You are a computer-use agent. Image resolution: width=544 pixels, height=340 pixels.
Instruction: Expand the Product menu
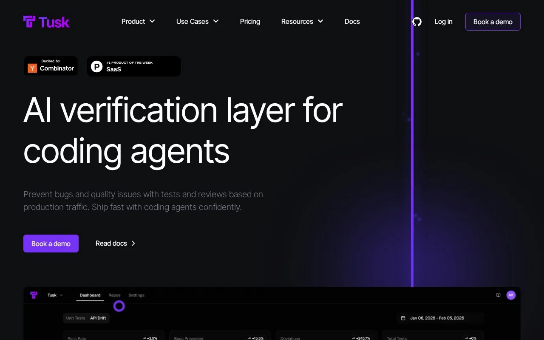pos(138,21)
